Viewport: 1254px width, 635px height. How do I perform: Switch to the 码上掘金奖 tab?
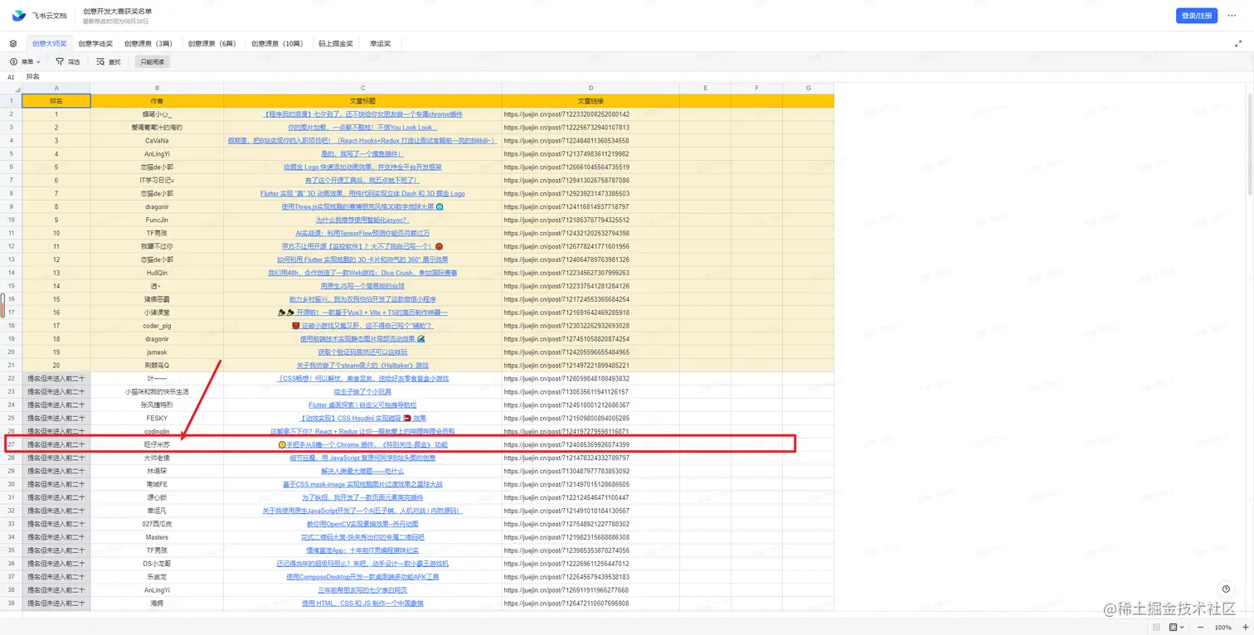[x=336, y=43]
